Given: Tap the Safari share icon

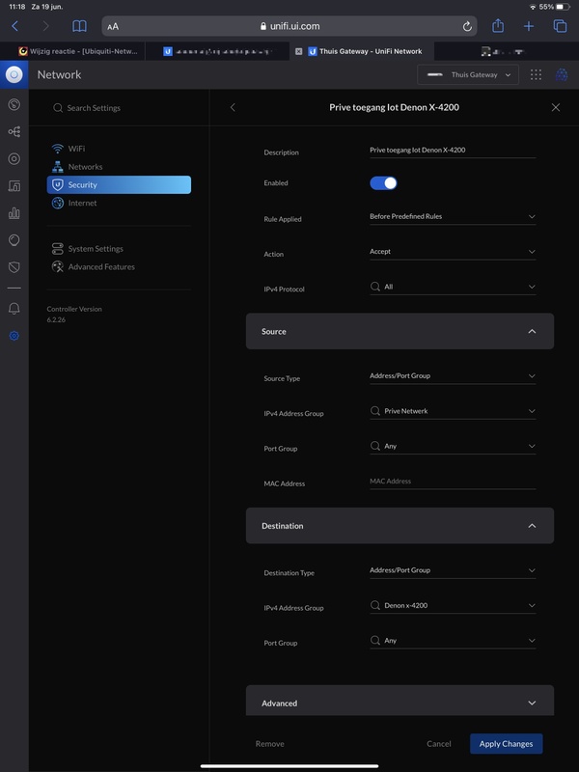Looking at the screenshot, I should tap(498, 27).
